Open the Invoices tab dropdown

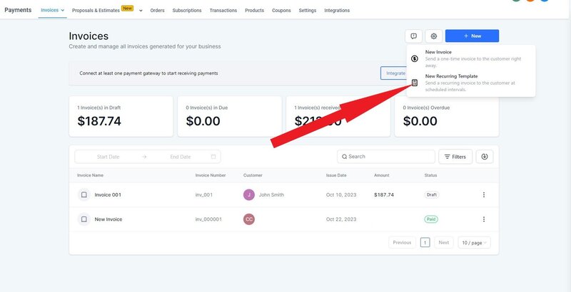52,10
